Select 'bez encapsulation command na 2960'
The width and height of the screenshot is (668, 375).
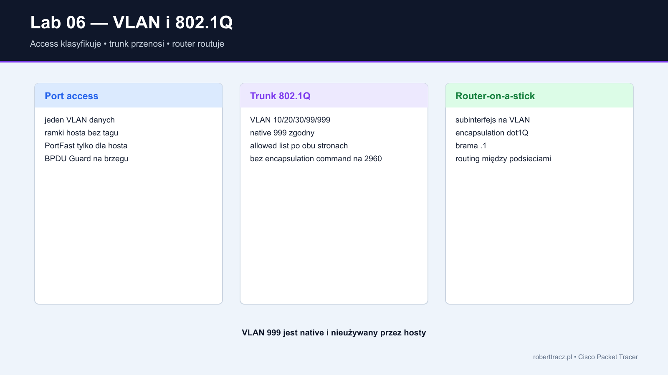coord(316,159)
